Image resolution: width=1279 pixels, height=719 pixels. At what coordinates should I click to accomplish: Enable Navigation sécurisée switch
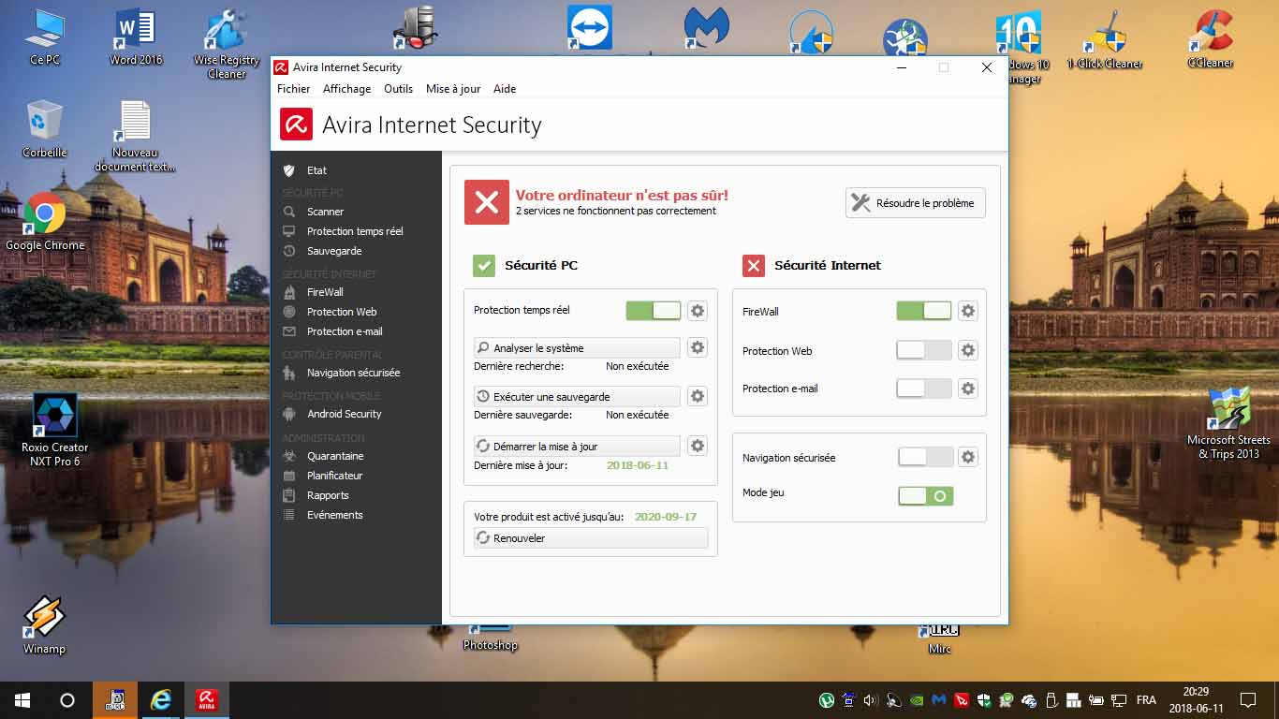click(925, 457)
